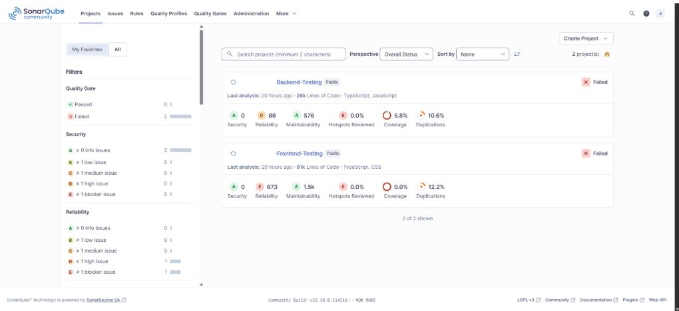Open Documentation footer link
Viewport: 679px width, 311px height.
tap(599, 300)
